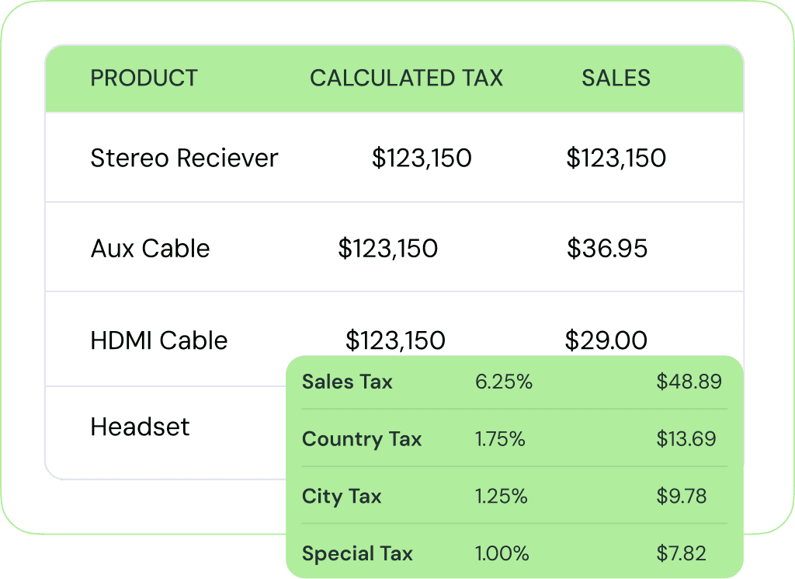Click the 1.25% city tax rate
Viewport: 795px width, 579px height.
pyautogui.click(x=501, y=497)
